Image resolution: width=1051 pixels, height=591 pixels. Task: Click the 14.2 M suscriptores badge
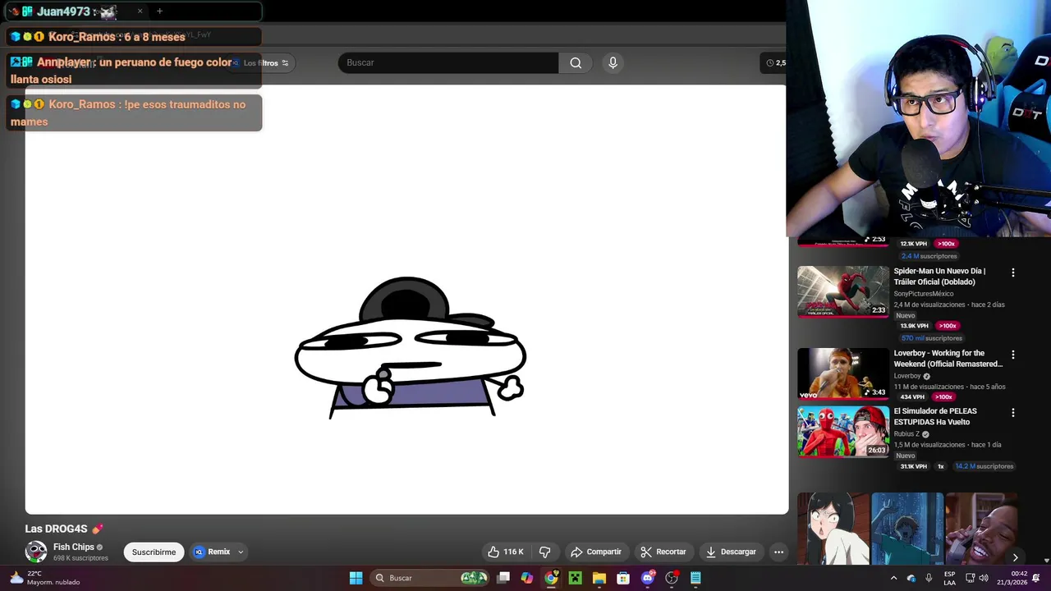coord(984,466)
